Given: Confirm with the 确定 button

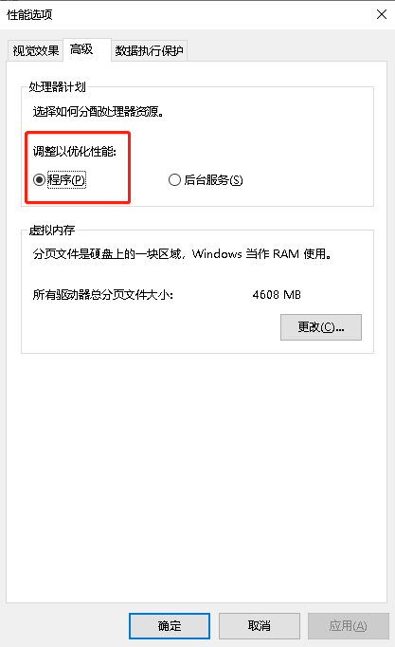Looking at the screenshot, I should [x=170, y=626].
